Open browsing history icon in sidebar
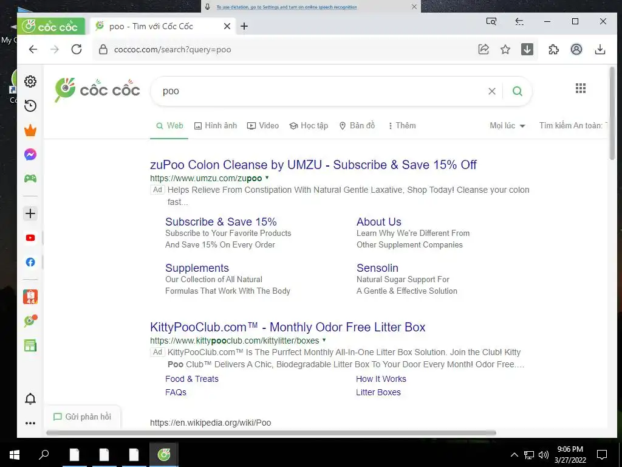 pos(30,106)
